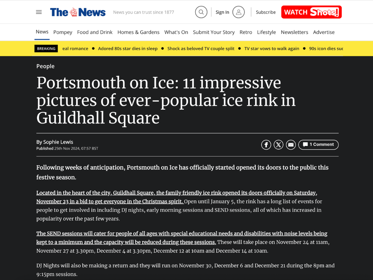This screenshot has width=373, height=280.
Task: Click the Sign In link
Action: click(x=222, y=12)
